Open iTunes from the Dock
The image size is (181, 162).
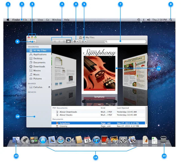click(96, 140)
